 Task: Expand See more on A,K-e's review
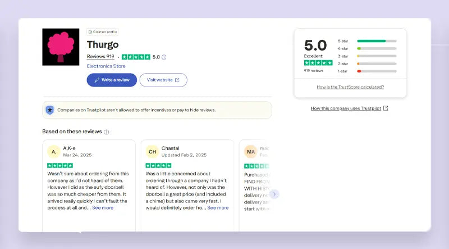click(x=103, y=208)
